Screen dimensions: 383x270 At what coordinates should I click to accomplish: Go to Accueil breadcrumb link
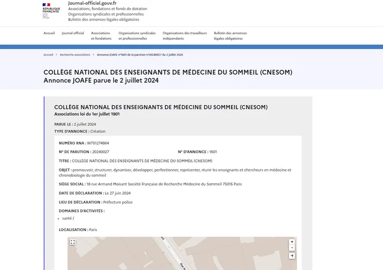click(48, 55)
